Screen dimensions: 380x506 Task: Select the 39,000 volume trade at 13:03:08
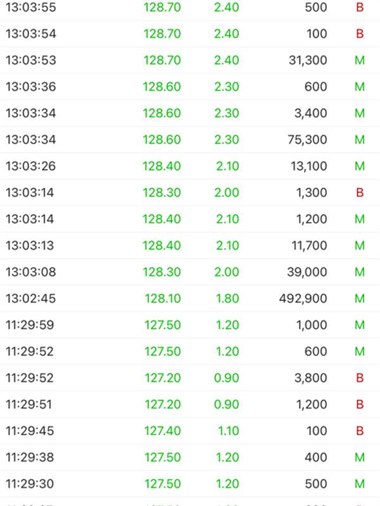click(190, 272)
